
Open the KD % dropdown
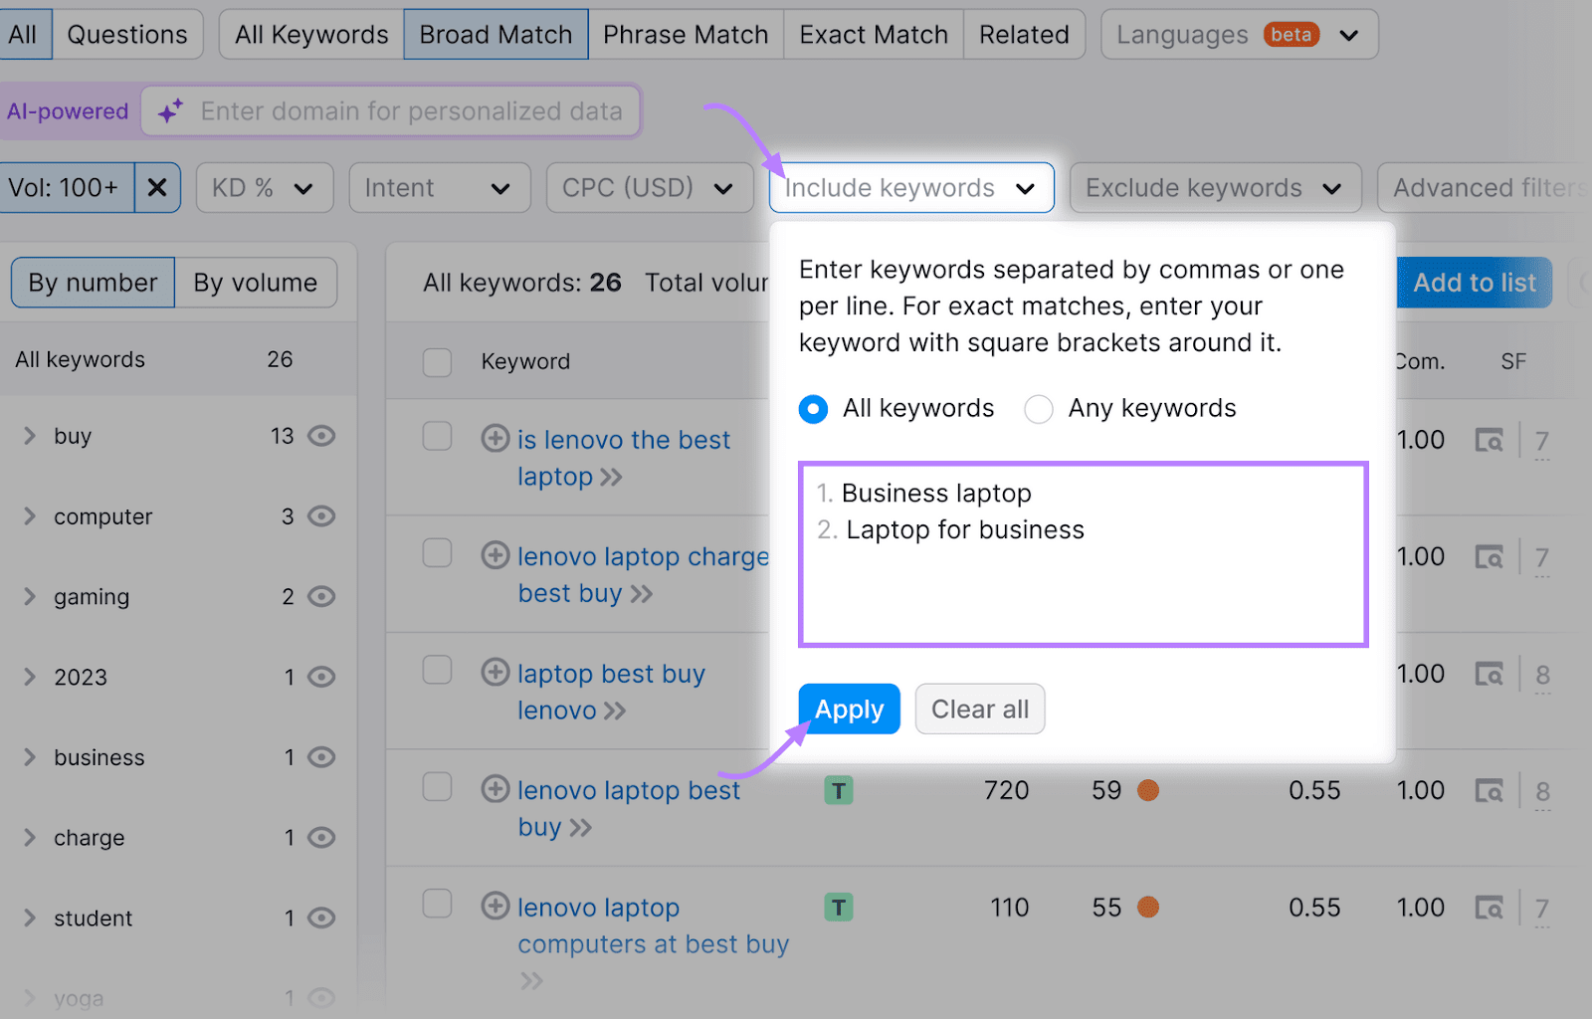pyautogui.click(x=264, y=187)
